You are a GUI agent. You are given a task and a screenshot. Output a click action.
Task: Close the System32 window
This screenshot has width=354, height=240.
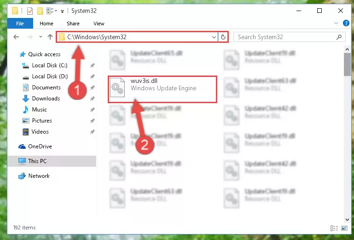click(x=341, y=11)
